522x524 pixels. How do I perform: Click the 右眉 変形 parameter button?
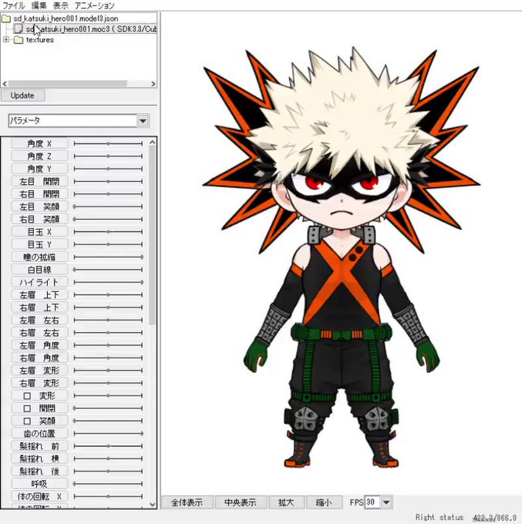coord(39,383)
